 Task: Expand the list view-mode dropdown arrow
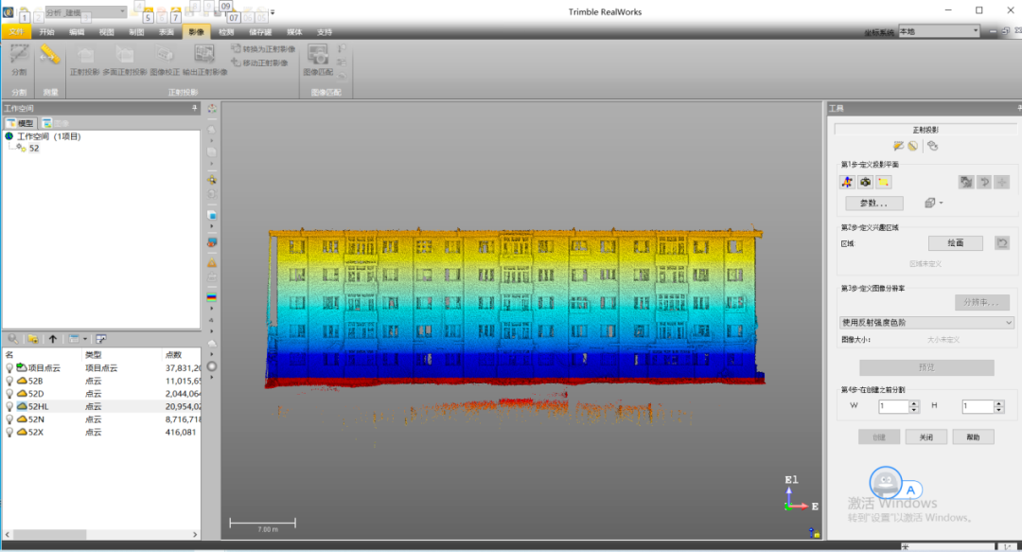[85, 339]
